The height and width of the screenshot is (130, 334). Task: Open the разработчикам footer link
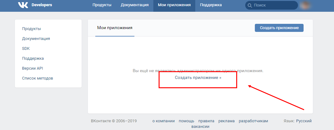253,121
